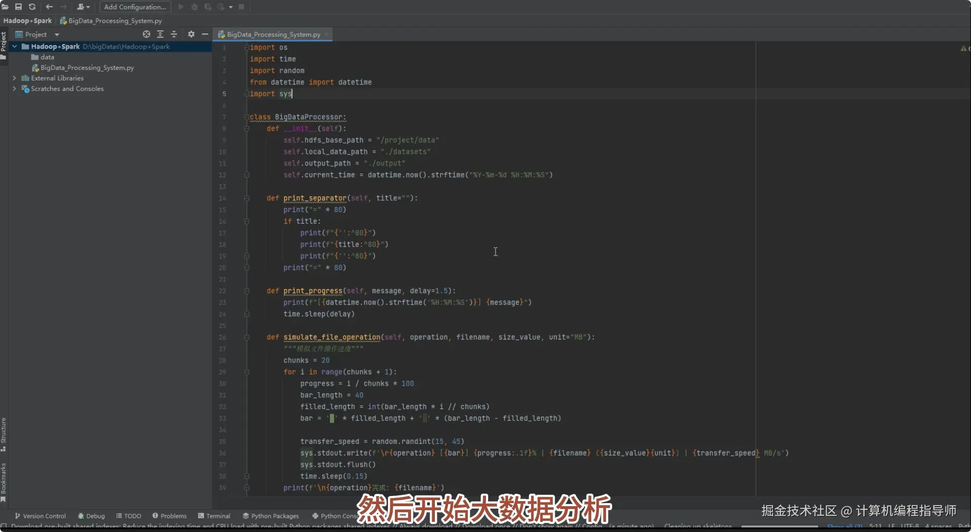Image resolution: width=971 pixels, height=532 pixels.
Task: Click the Show all (2) link
Action: tap(844, 526)
